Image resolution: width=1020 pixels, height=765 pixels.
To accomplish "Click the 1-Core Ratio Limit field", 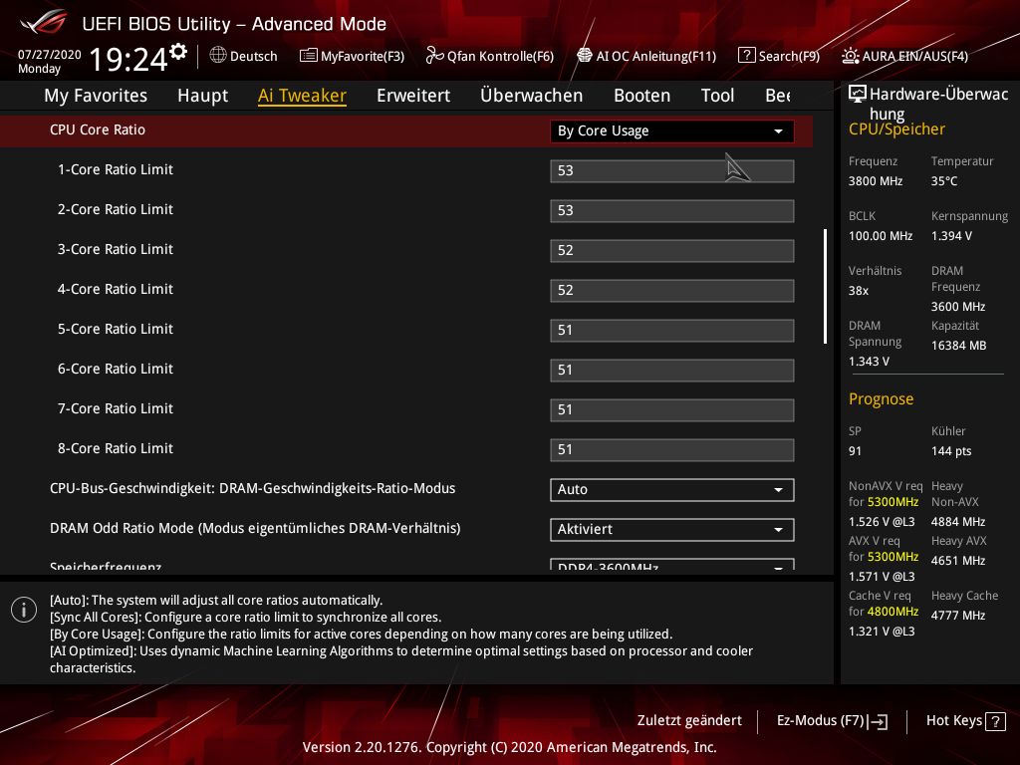I will 672,171.
